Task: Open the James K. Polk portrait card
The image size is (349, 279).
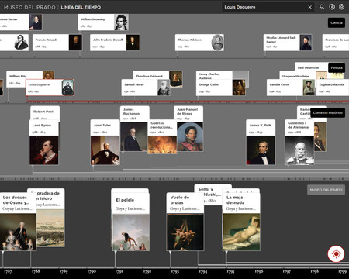Action: (x=261, y=143)
